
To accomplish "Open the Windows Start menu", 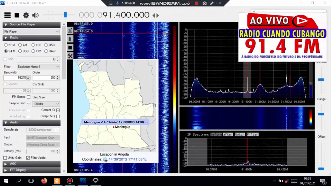I will click(6, 181).
